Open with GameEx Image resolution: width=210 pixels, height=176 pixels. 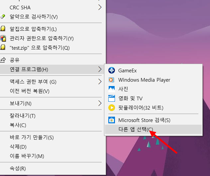coord(154,70)
